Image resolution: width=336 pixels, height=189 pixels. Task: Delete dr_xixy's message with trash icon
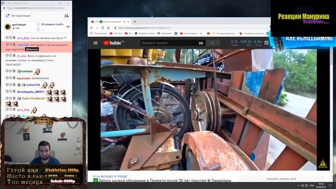click(14, 55)
